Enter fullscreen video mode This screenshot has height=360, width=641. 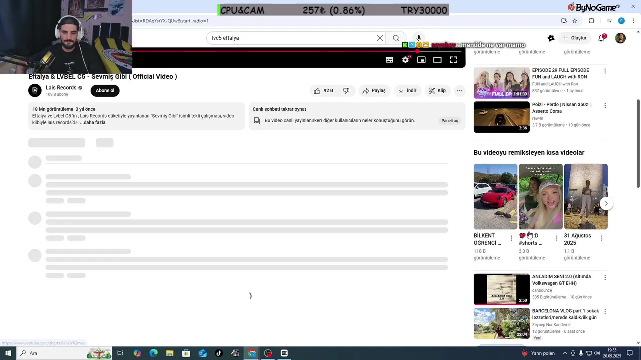click(453, 60)
